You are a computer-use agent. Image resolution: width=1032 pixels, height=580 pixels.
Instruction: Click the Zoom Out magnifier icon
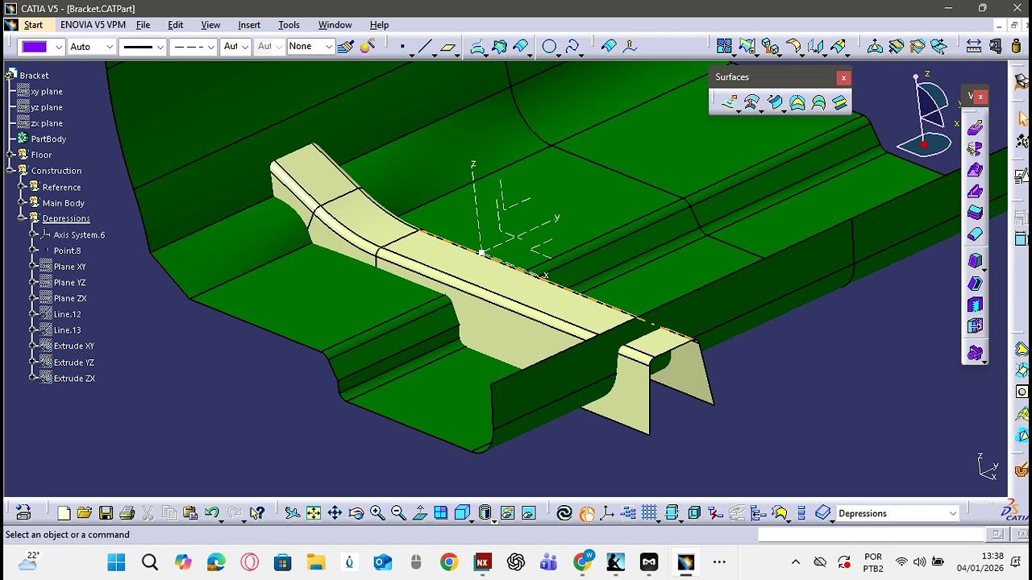pos(398,513)
